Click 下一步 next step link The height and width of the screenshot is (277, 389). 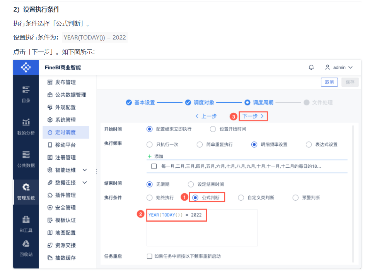[x=253, y=116]
